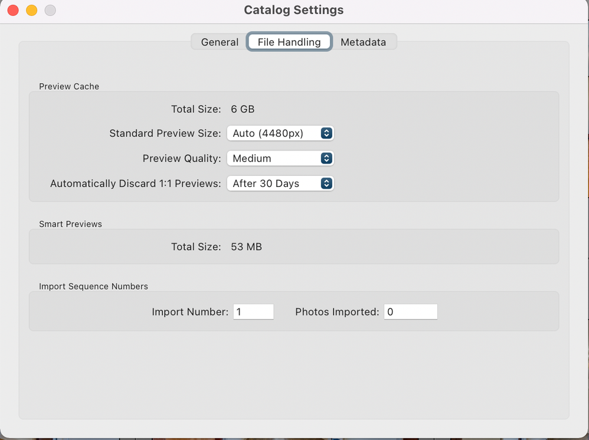
Task: Minimize the window with the yellow button
Action: tap(32, 11)
